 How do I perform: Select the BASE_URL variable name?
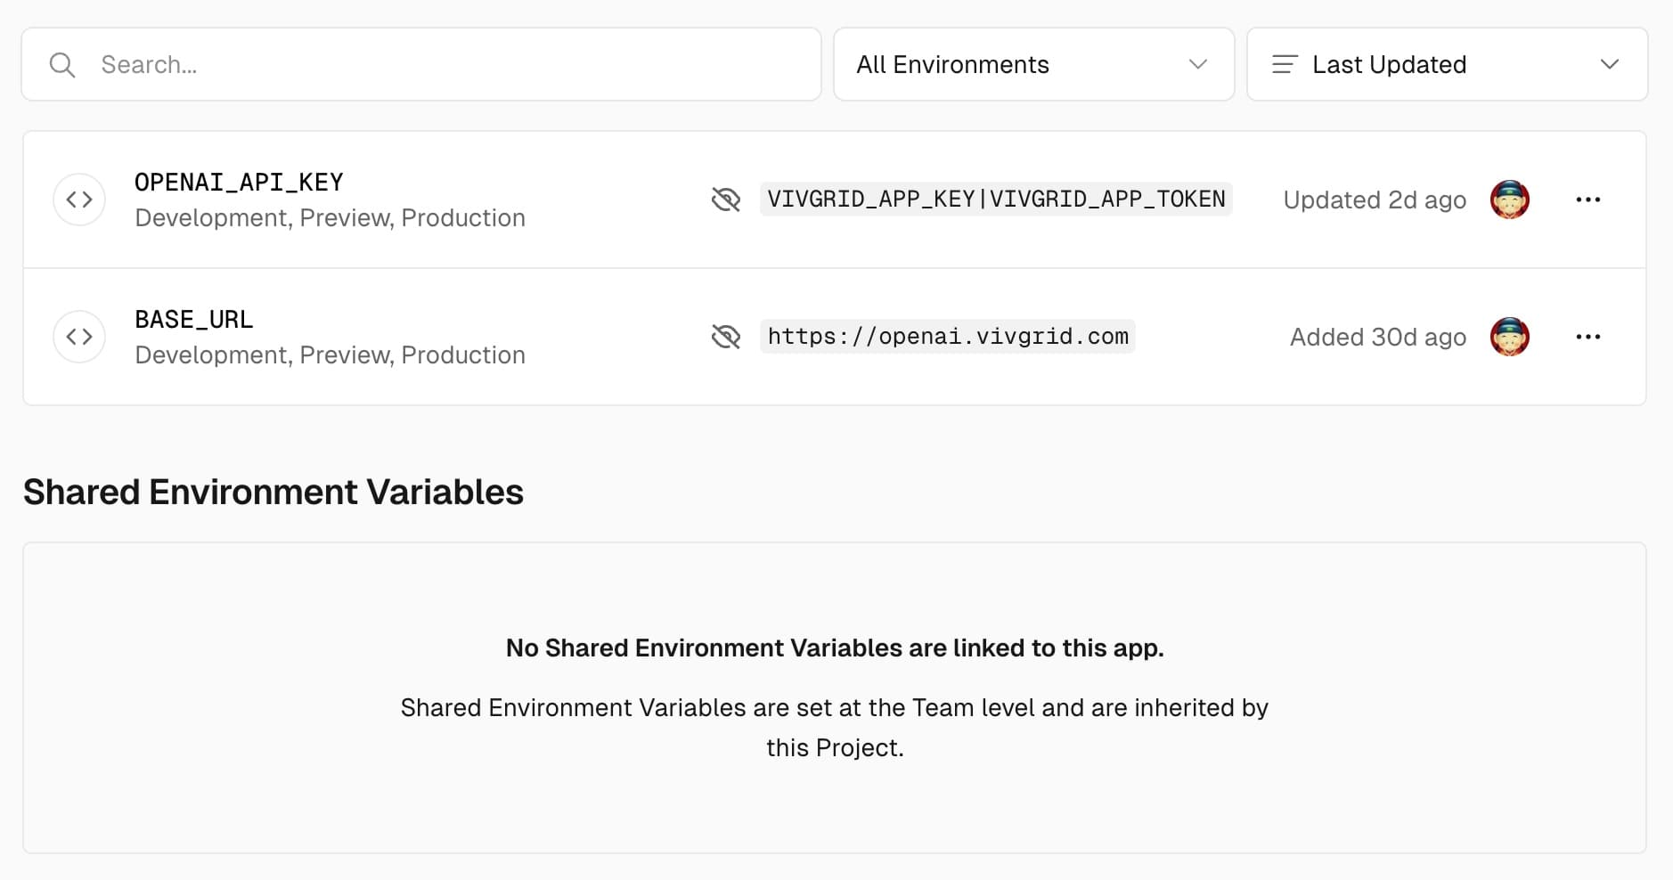coord(194,318)
